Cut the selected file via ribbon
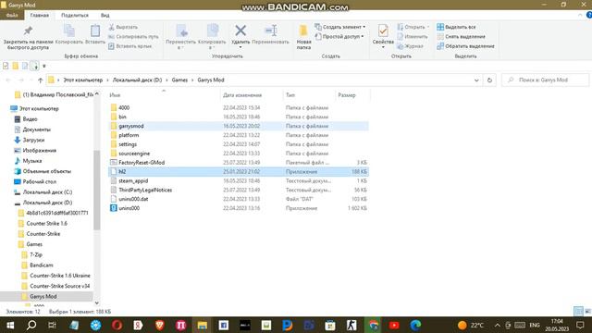This screenshot has width=592, height=333. (123, 27)
